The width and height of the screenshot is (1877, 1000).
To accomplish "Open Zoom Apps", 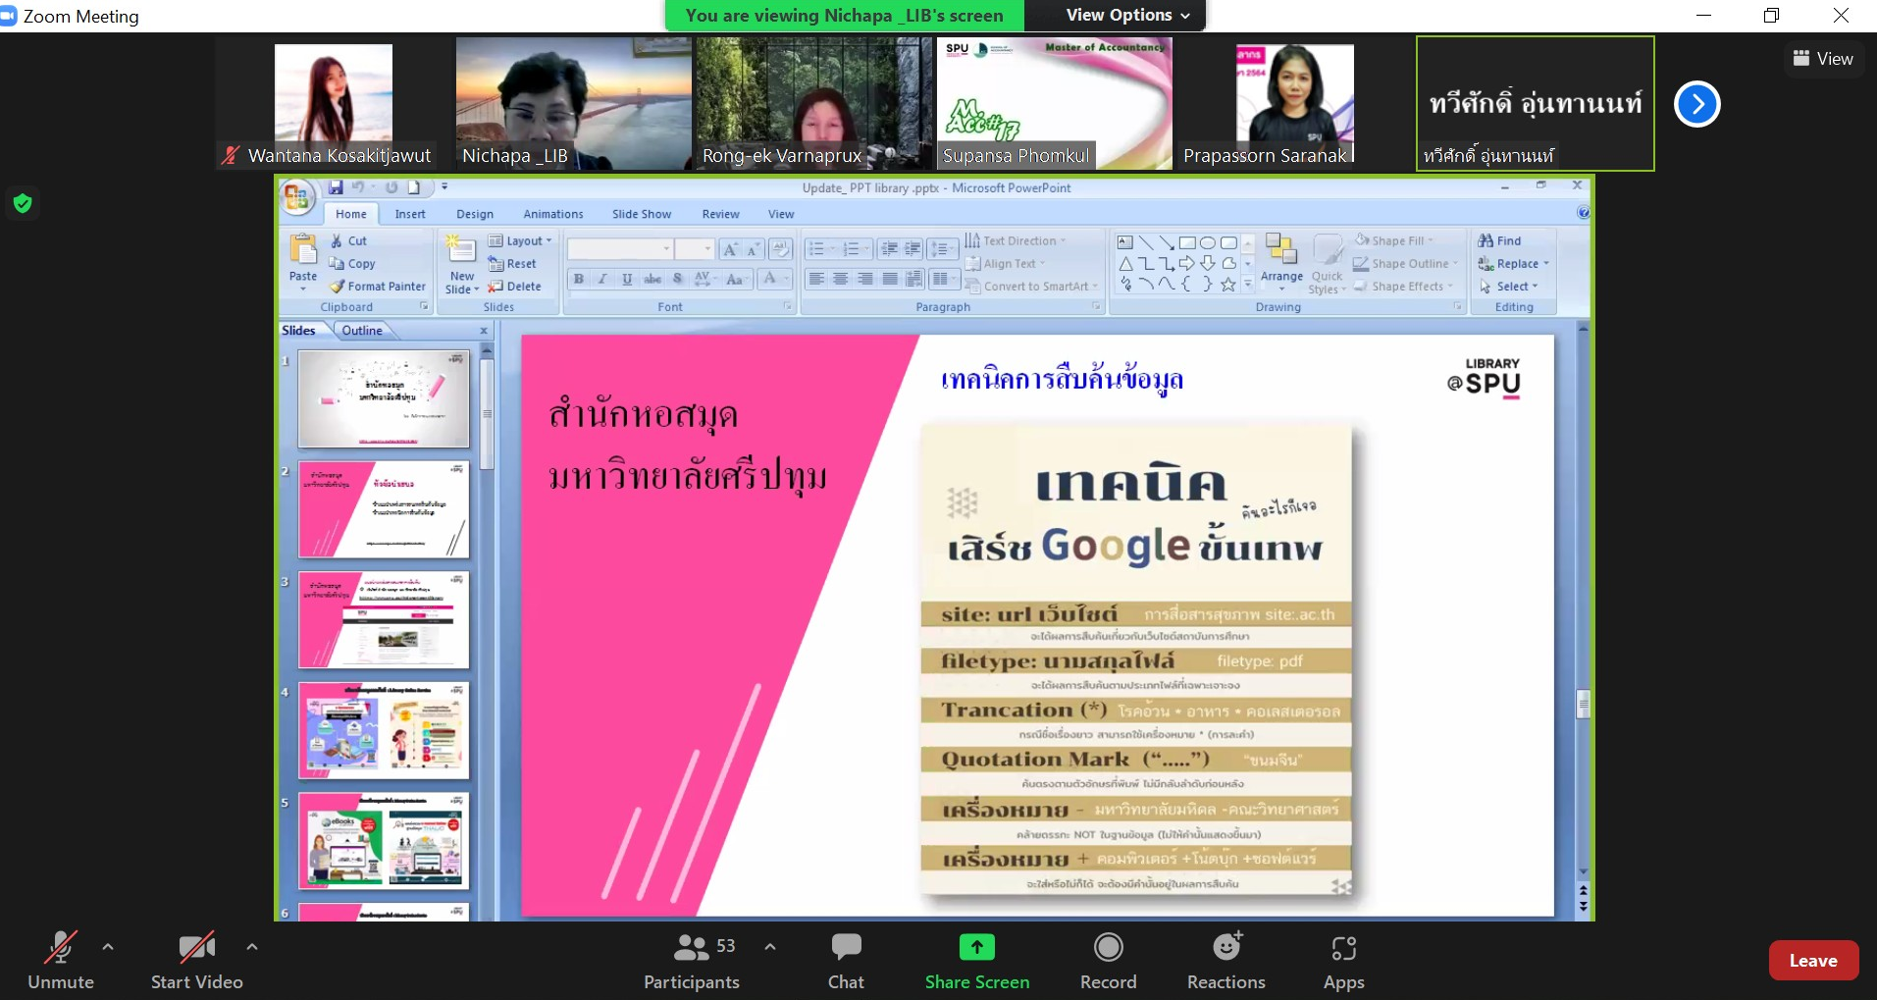I will coord(1344,961).
